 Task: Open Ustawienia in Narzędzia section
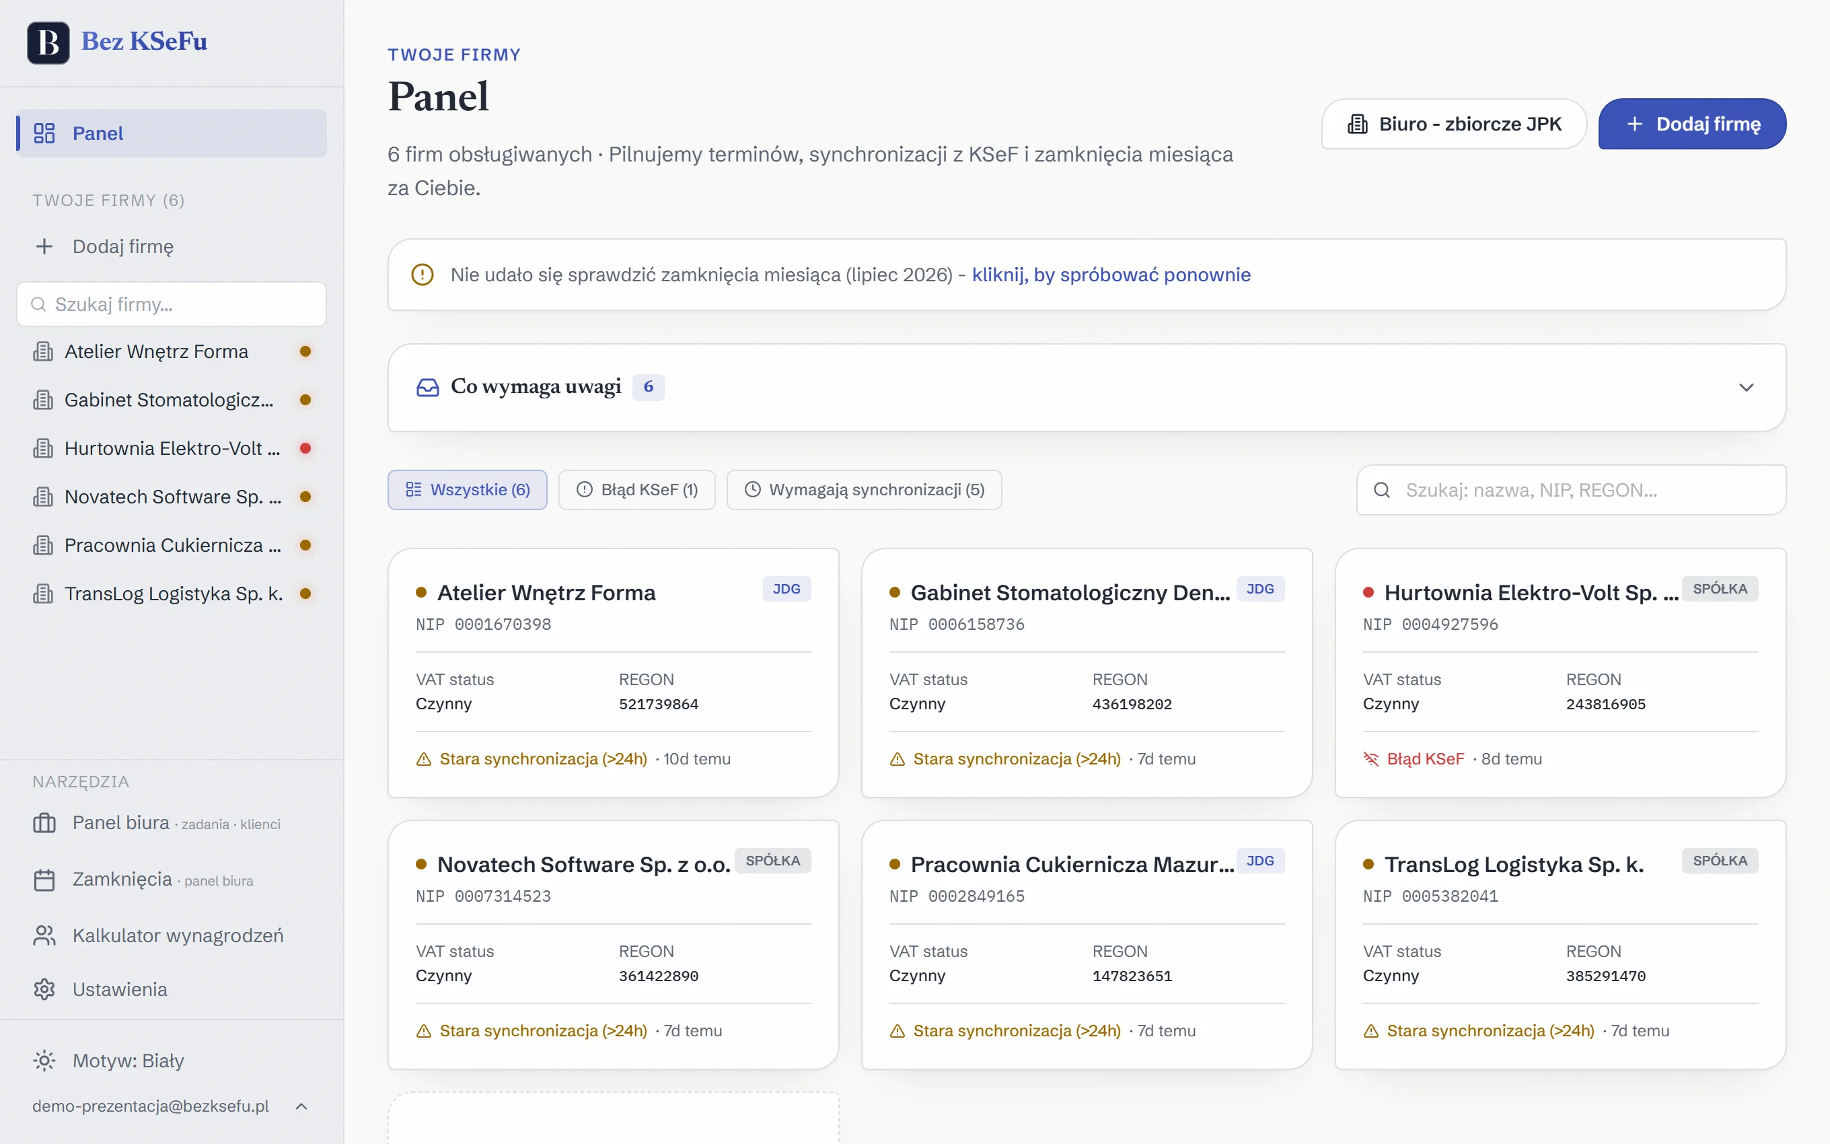tap(172, 990)
